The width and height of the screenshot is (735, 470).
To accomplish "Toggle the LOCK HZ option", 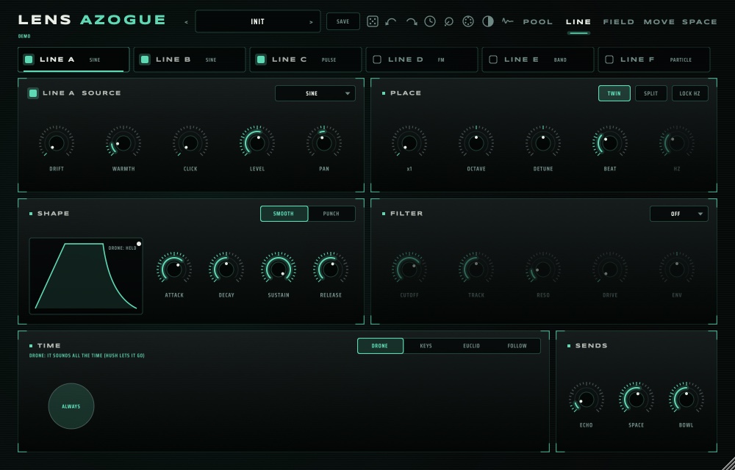I will point(689,93).
